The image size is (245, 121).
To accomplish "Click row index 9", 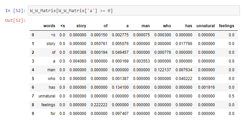I will [x=33, y=114].
